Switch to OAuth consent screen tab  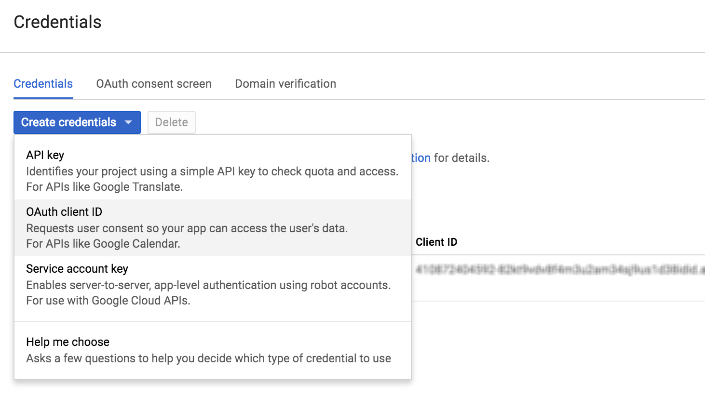click(153, 84)
